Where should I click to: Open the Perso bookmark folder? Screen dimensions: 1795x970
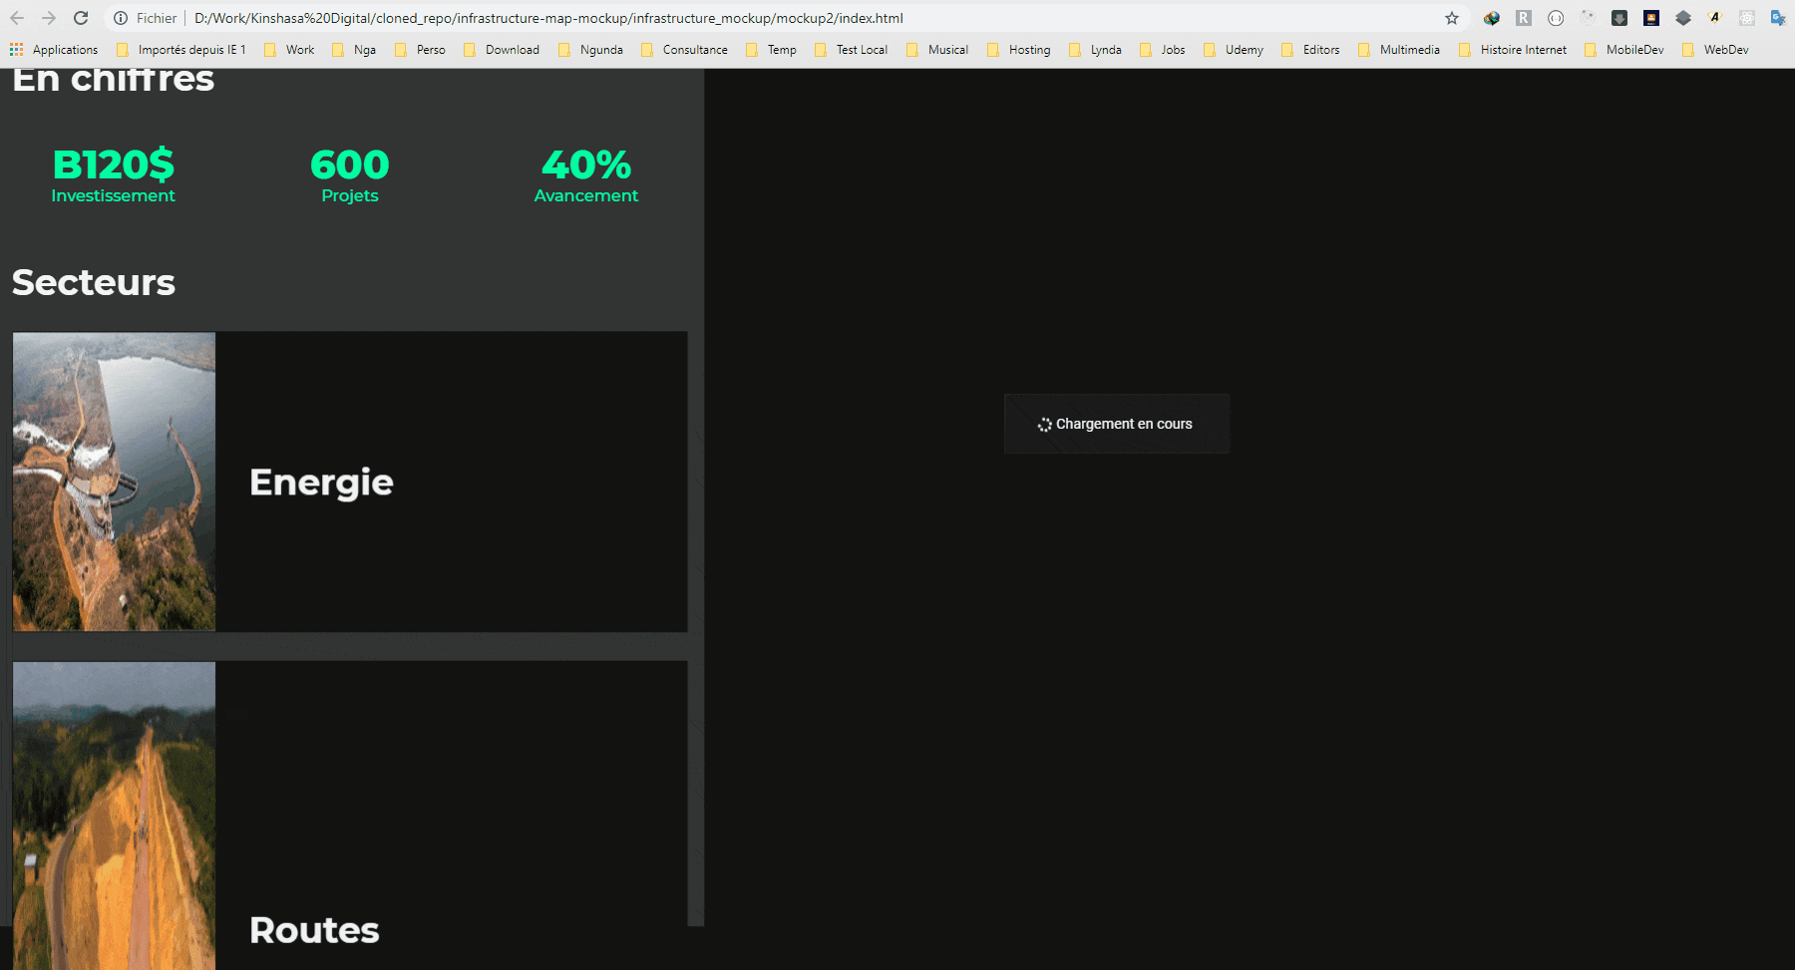[x=420, y=50]
